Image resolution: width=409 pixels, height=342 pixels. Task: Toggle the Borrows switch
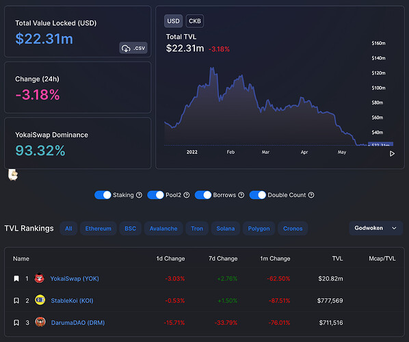click(203, 195)
